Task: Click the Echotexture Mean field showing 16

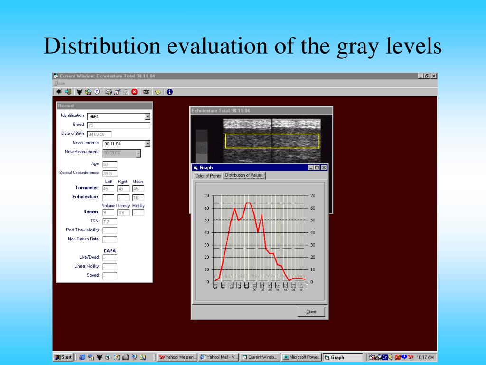Action: (x=138, y=198)
